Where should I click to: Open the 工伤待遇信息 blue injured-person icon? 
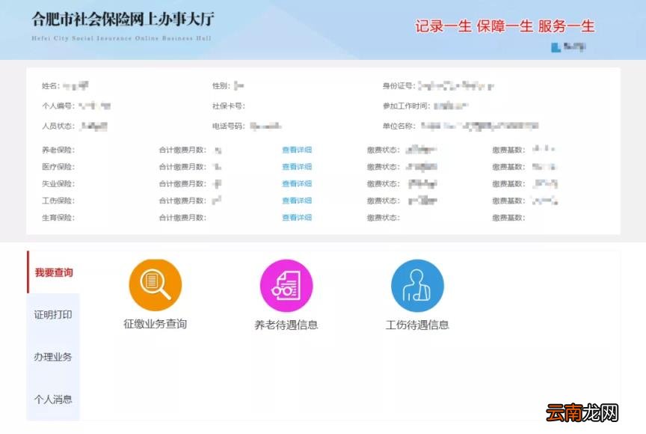click(417, 286)
